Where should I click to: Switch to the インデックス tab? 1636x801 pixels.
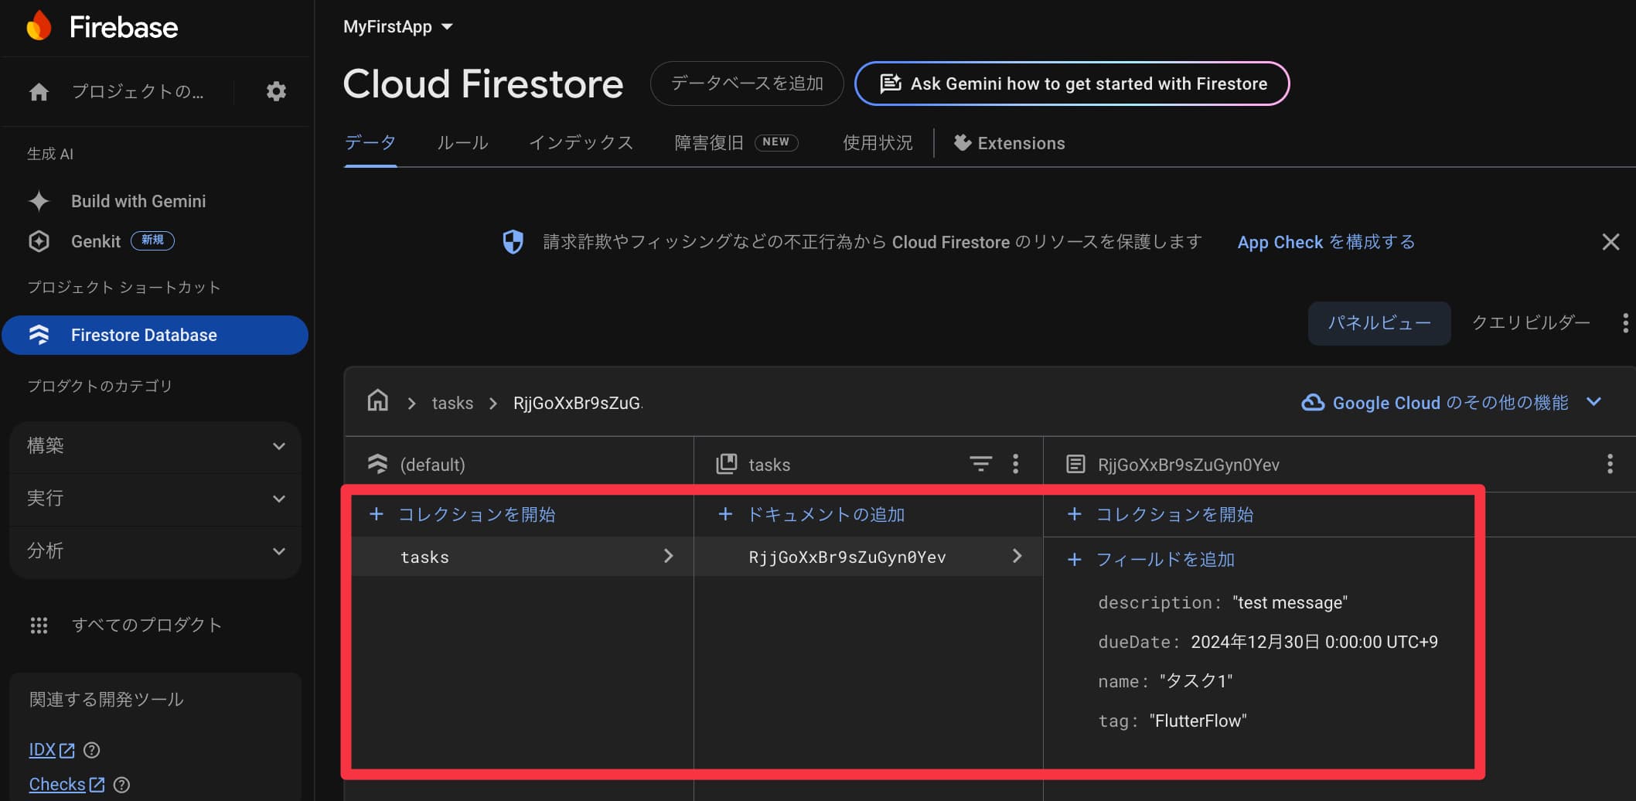[581, 143]
